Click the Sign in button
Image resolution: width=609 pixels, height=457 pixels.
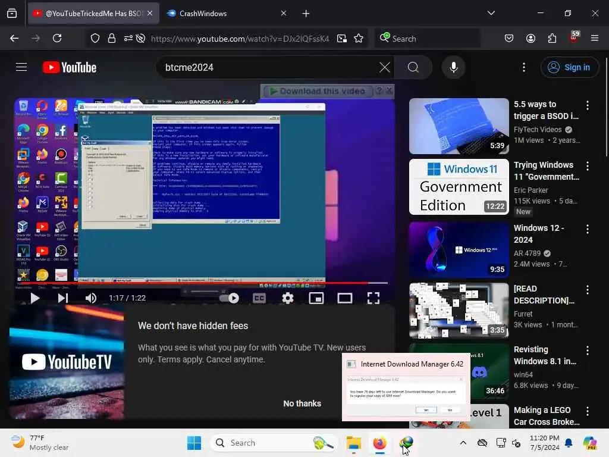click(x=569, y=67)
